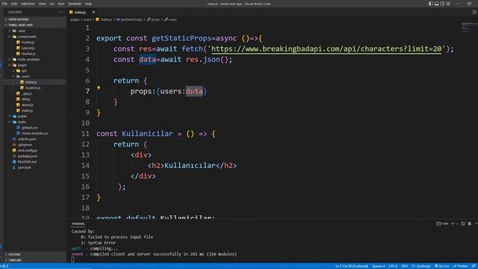Expand the OPEN EDITORS section
Screen dimensions: 478x269
pyautogui.click(x=35, y=19)
